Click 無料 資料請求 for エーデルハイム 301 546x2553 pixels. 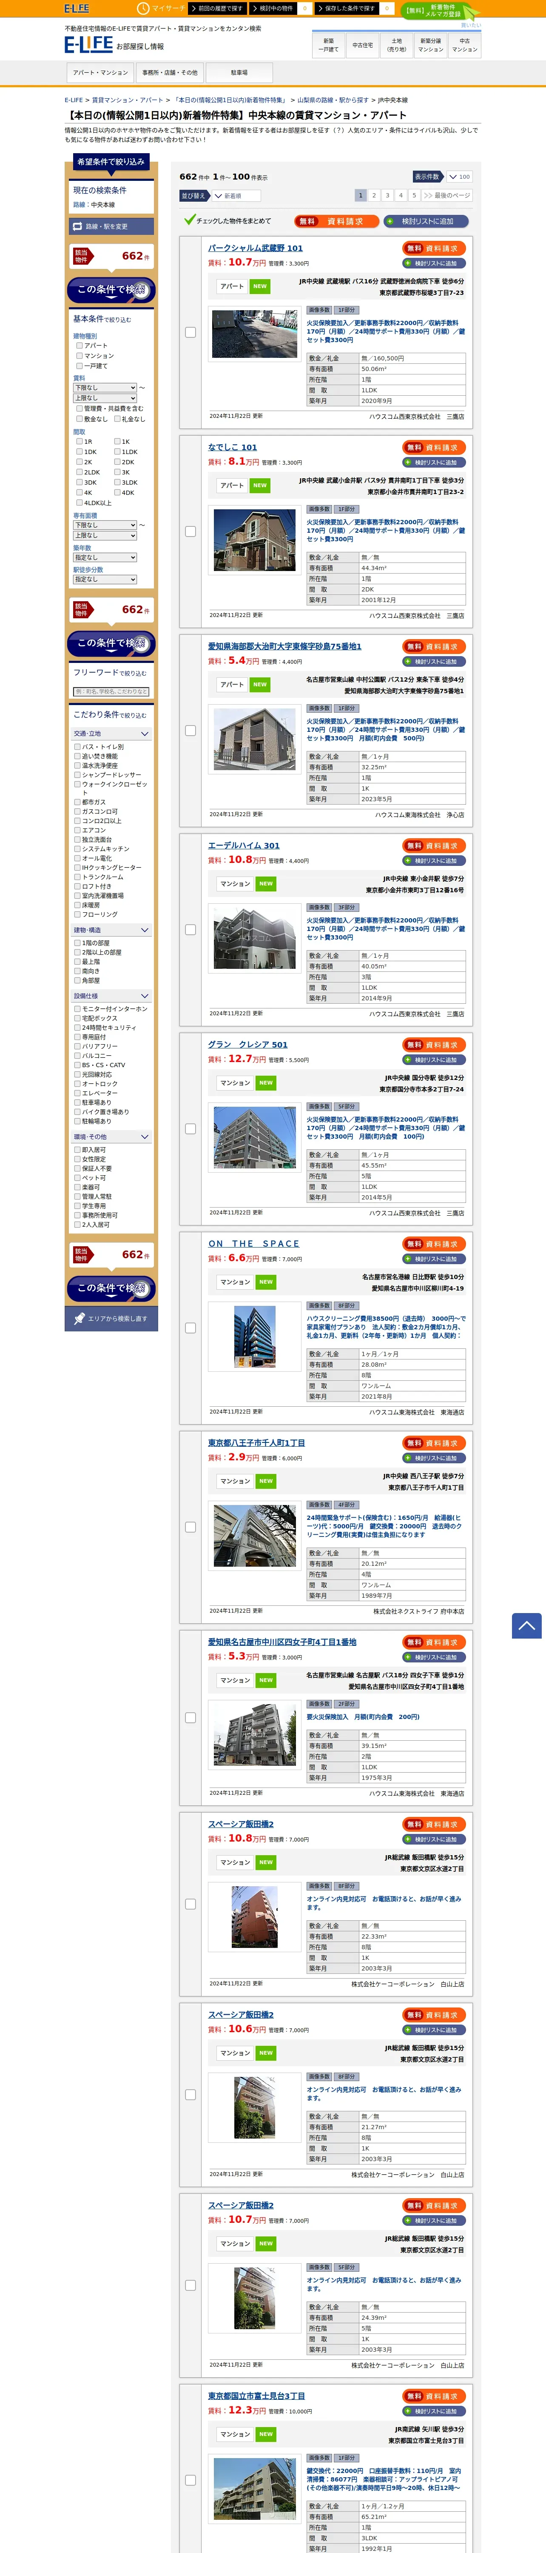pyautogui.click(x=434, y=845)
